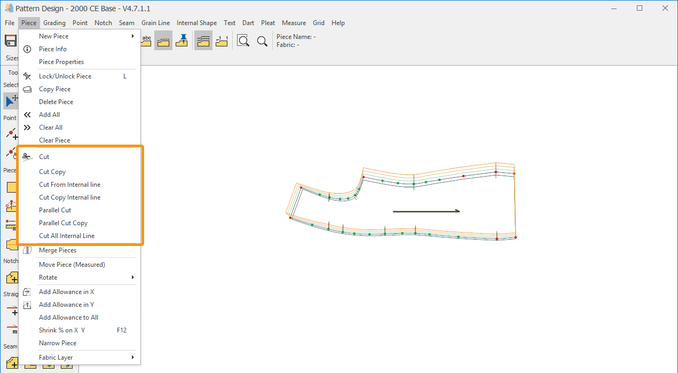The height and width of the screenshot is (373, 678).
Task: Select the arrow selection tool
Action: pos(11,100)
